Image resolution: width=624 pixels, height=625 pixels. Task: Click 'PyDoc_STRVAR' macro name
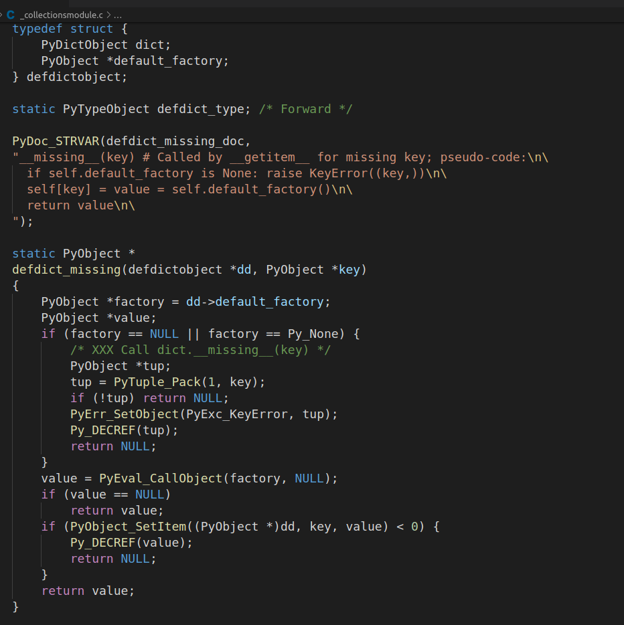pos(56,141)
